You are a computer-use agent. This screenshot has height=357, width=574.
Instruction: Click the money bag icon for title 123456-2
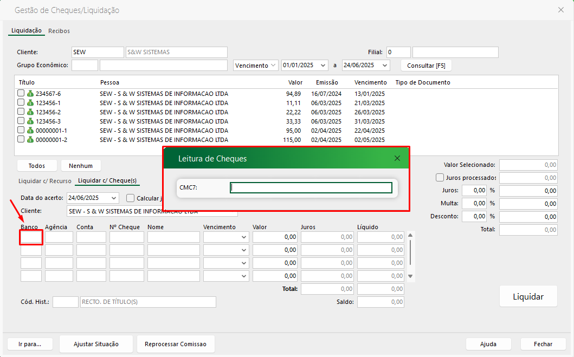tap(30, 112)
